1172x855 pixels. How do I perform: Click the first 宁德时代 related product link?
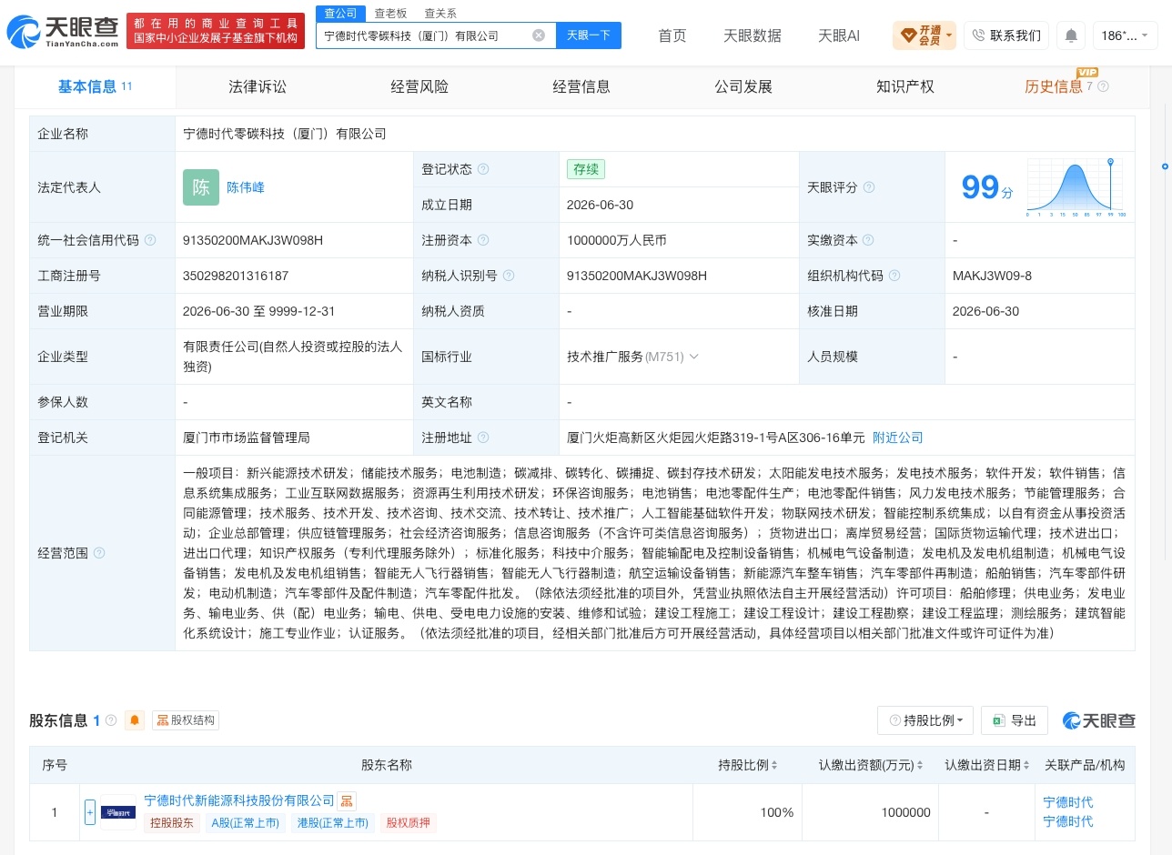coord(1068,802)
